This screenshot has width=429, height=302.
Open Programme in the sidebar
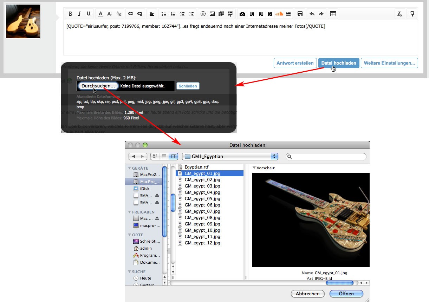(x=143, y=255)
